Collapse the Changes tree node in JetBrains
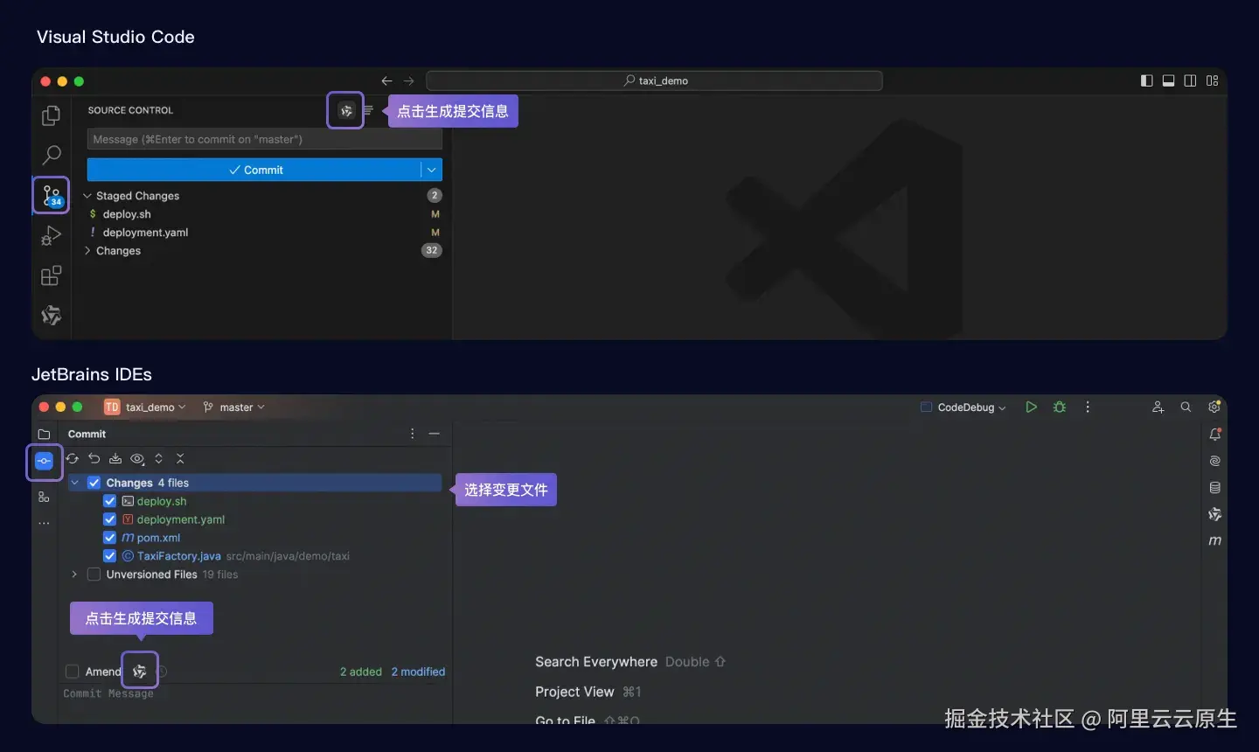This screenshot has width=1259, height=752. pyautogui.click(x=74, y=483)
